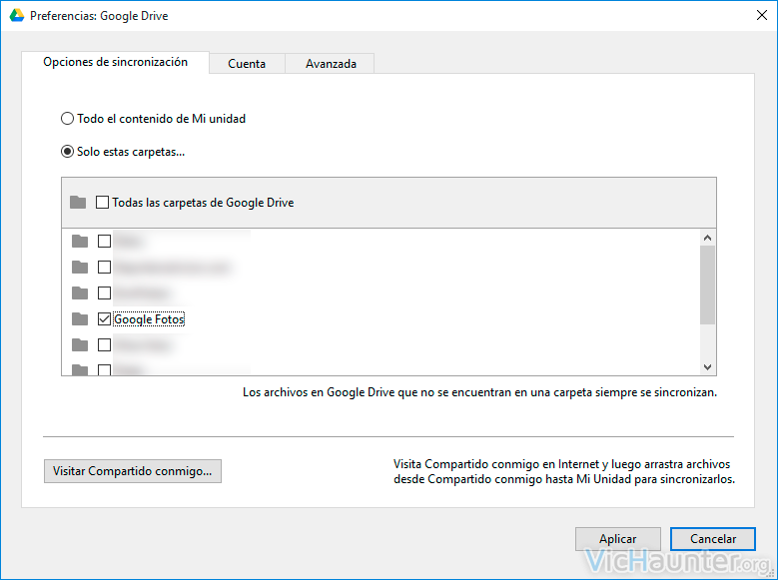The image size is (778, 580).
Task: Uncheck the Google Fotos folder checkbox
Action: 104,319
